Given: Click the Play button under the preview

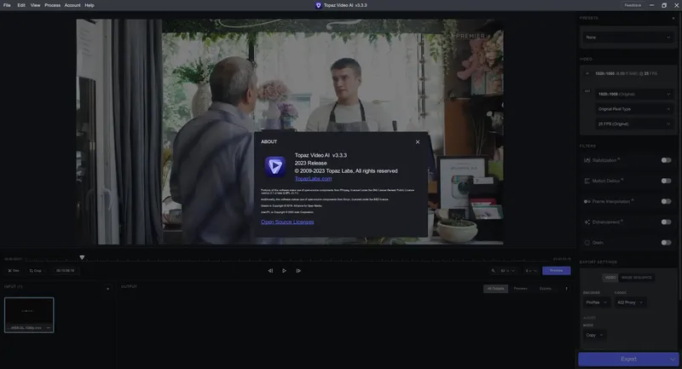Looking at the screenshot, I should 284,271.
